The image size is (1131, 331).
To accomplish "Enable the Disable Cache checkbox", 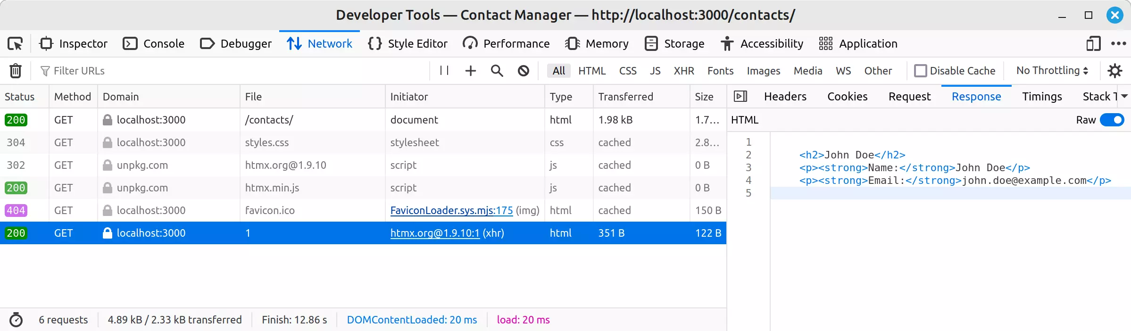I will click(920, 71).
